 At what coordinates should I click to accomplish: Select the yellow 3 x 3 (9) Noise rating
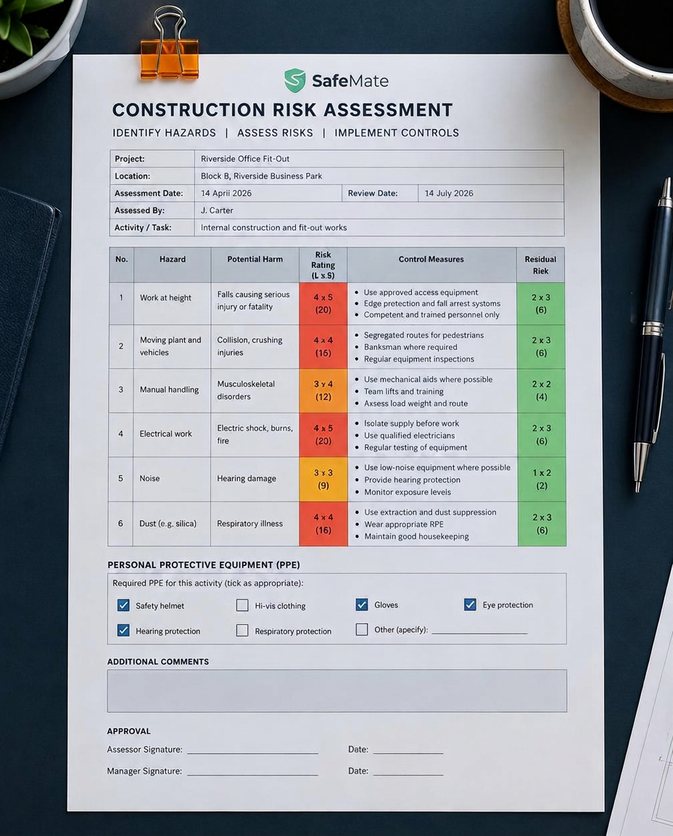(323, 479)
